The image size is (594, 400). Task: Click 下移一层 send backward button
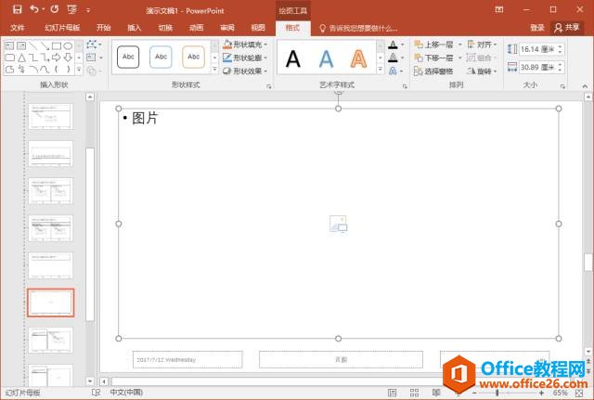click(433, 58)
